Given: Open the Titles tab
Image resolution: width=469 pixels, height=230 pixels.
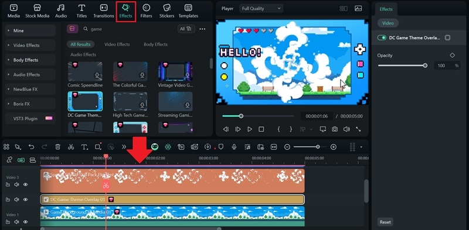Looking at the screenshot, I should point(81,11).
